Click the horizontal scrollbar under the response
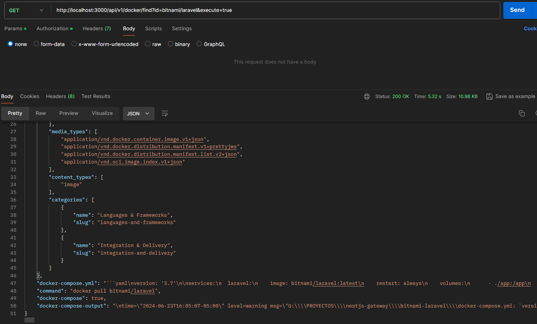The width and height of the screenshot is (537, 324). (x=29, y=320)
